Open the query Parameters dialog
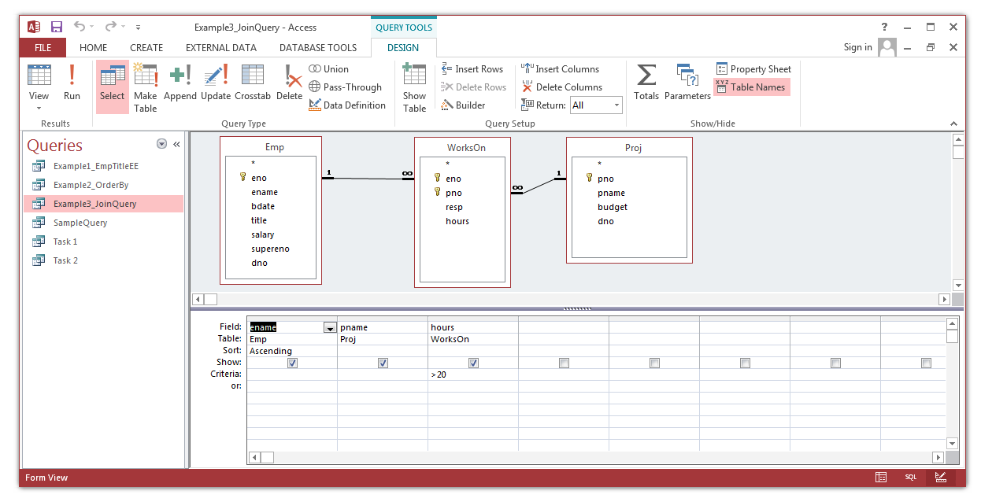Screen dimensions: 981x498 [687, 83]
